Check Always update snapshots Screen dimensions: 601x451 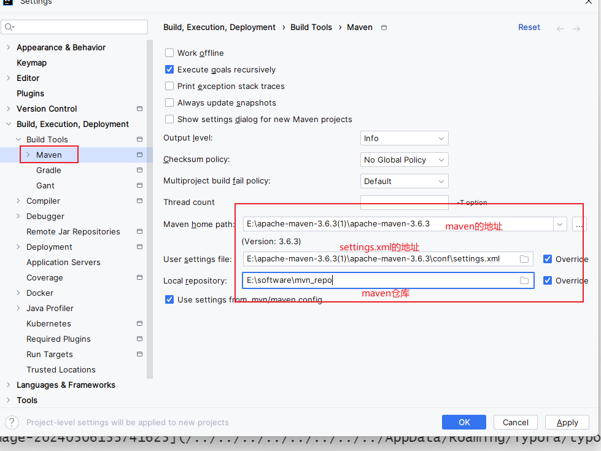click(x=169, y=102)
